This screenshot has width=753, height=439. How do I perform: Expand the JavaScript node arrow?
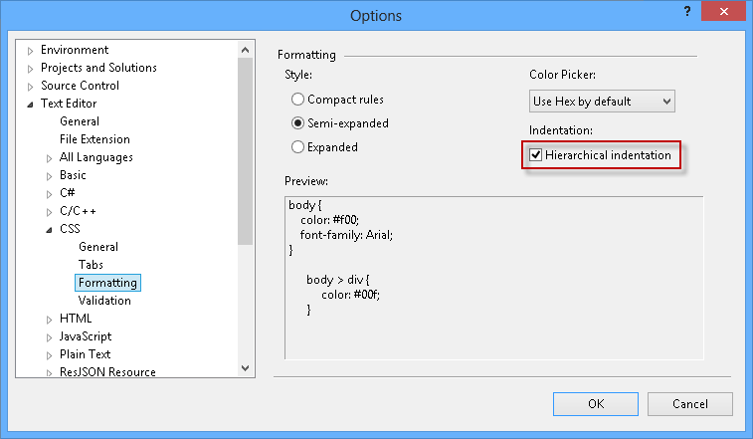click(50, 337)
